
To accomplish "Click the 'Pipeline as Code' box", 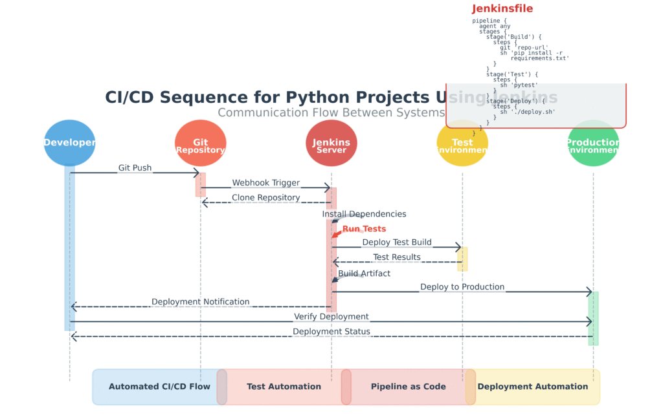I will click(409, 387).
